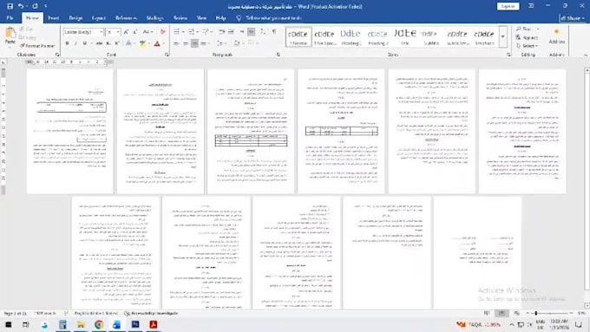Image resolution: width=590 pixels, height=332 pixels.
Task: Expand the Styles gallery More arrow
Action: coord(502,36)
